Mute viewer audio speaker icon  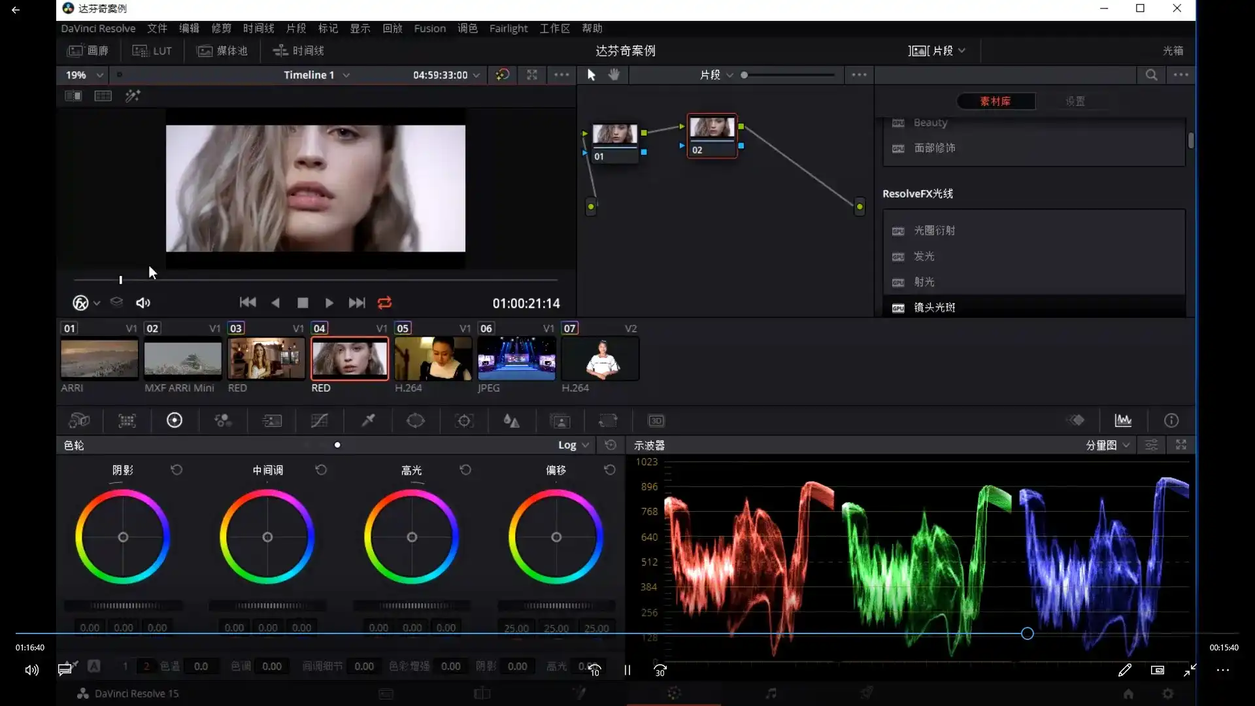[143, 303]
